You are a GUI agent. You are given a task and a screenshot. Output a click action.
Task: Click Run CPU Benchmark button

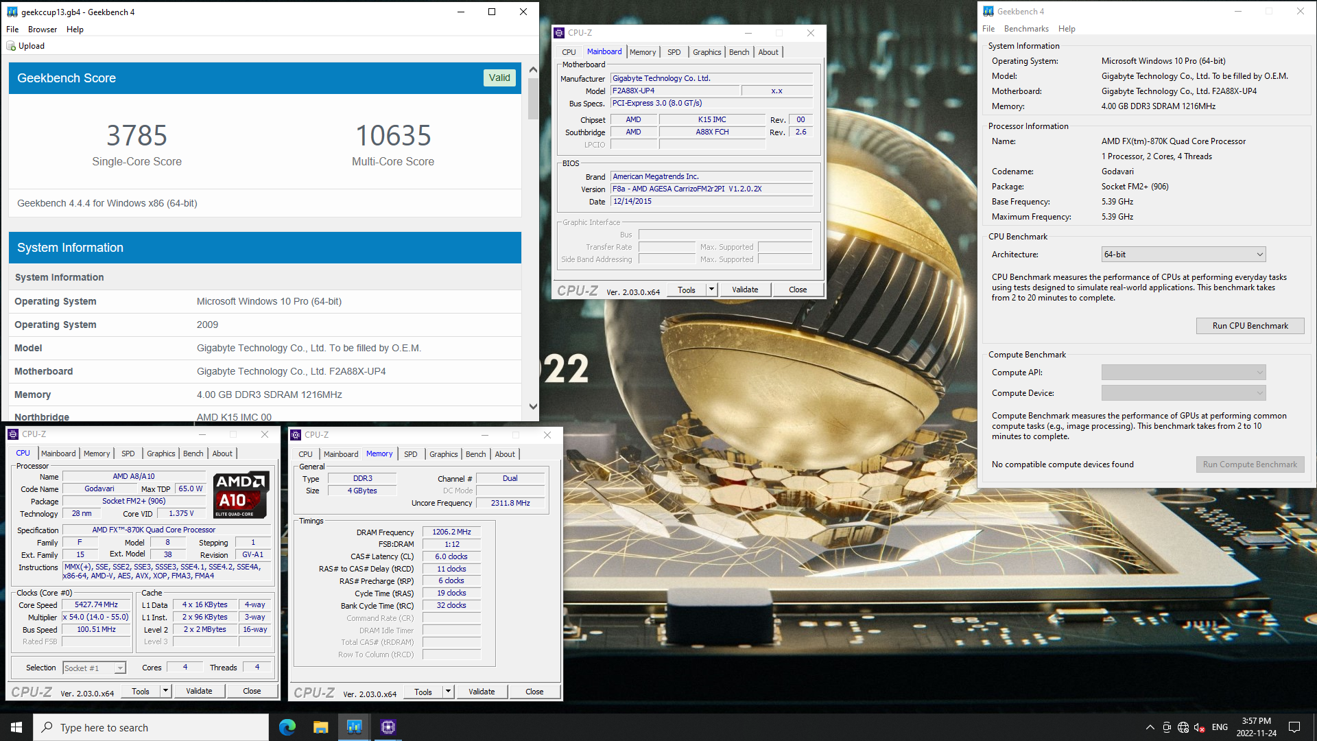click(1250, 326)
